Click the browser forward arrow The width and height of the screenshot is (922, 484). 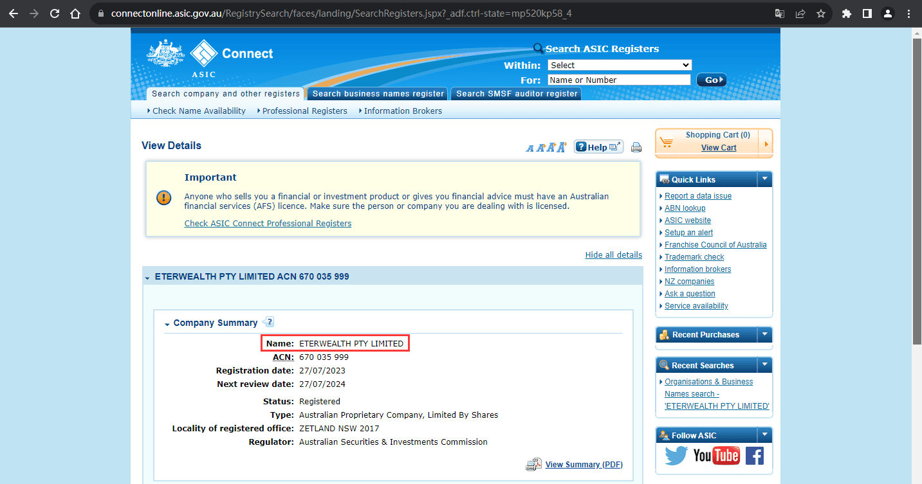click(34, 13)
